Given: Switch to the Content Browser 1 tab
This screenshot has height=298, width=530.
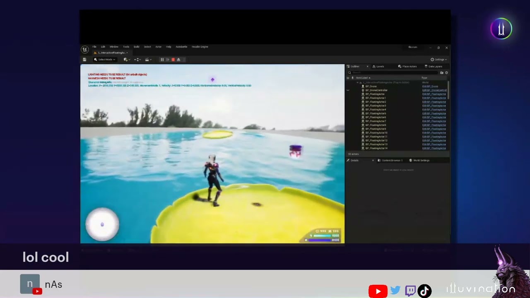Looking at the screenshot, I should pyautogui.click(x=390, y=160).
